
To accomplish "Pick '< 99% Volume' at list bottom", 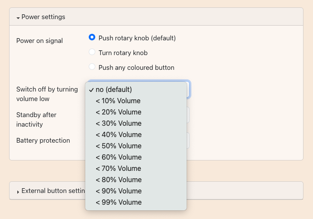I will tap(118, 202).
